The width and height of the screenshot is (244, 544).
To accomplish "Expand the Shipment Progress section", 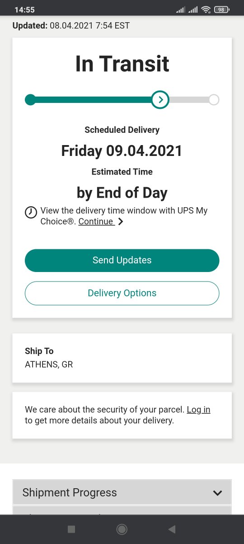I will tap(122, 492).
